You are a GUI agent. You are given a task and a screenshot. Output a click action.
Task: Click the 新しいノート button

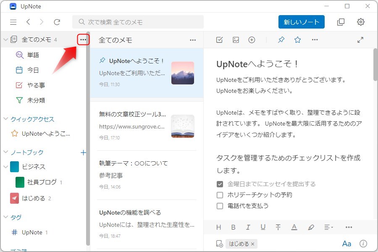coord(301,22)
